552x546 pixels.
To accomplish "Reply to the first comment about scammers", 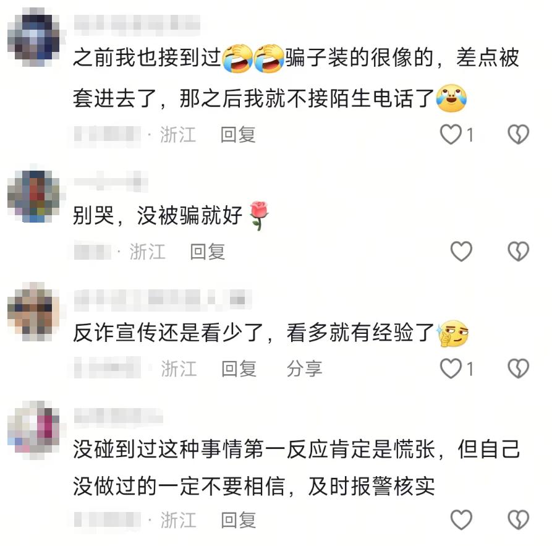I will 238,135.
